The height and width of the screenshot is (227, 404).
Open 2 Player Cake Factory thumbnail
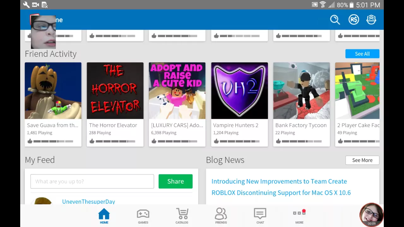[357, 90]
